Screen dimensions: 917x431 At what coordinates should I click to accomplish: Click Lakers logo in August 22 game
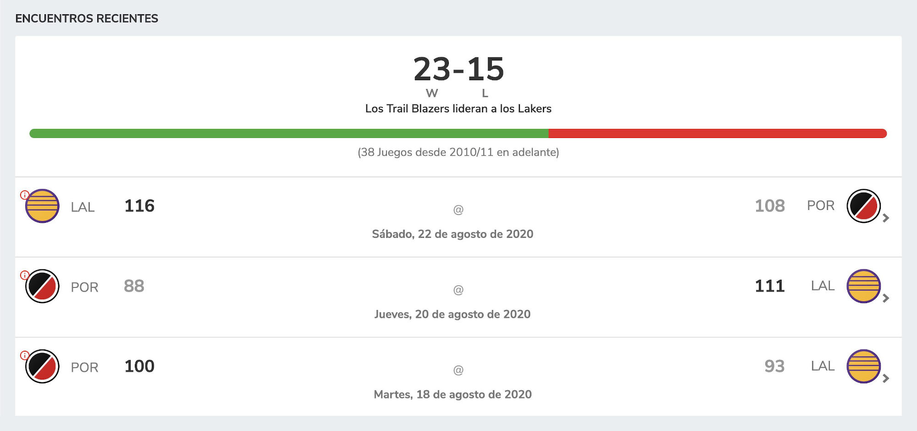pyautogui.click(x=42, y=206)
